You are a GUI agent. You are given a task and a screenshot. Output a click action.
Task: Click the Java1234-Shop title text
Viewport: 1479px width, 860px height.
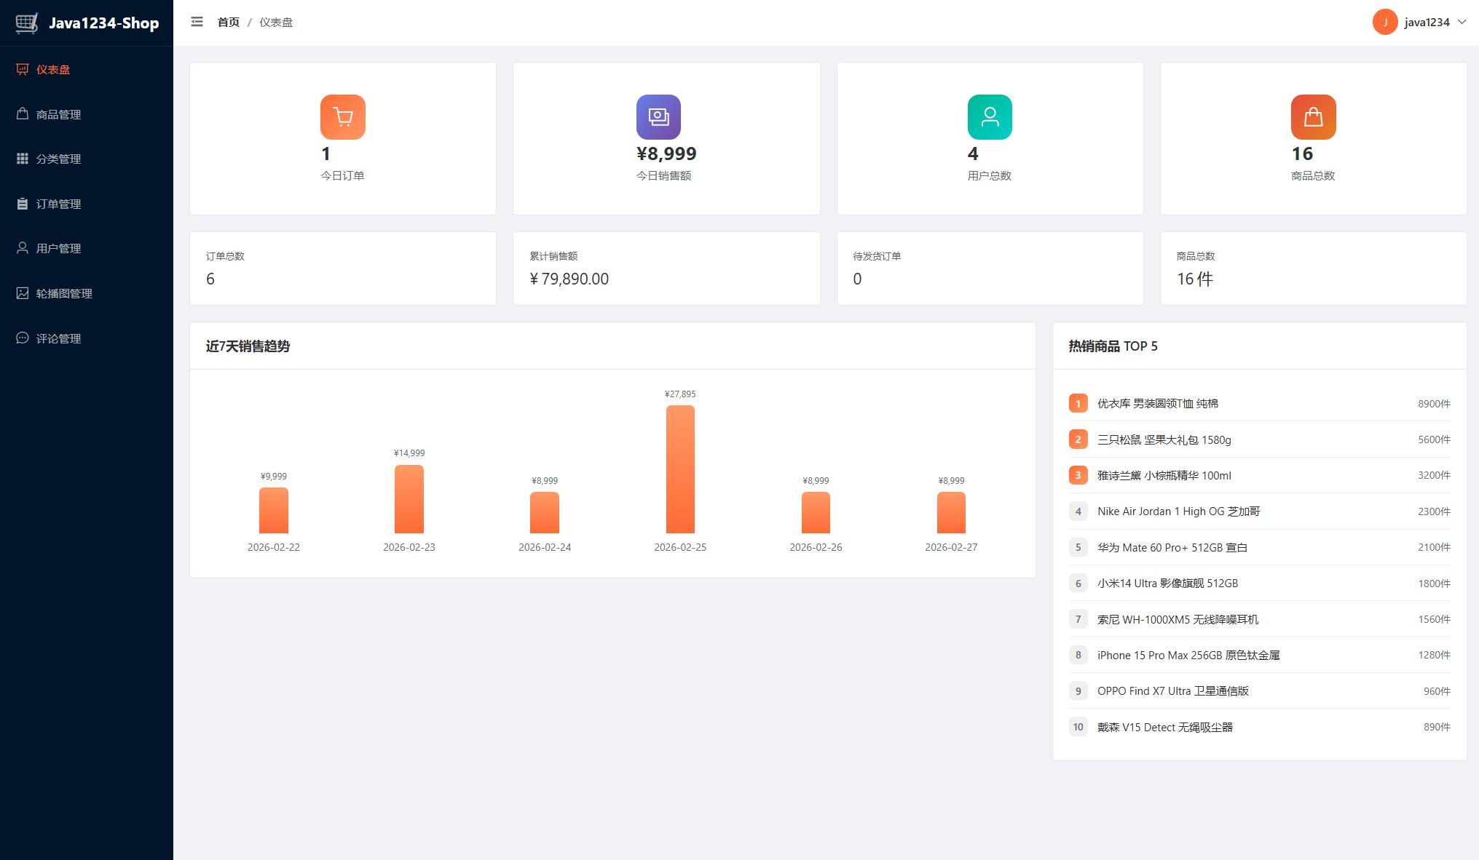pyautogui.click(x=103, y=23)
